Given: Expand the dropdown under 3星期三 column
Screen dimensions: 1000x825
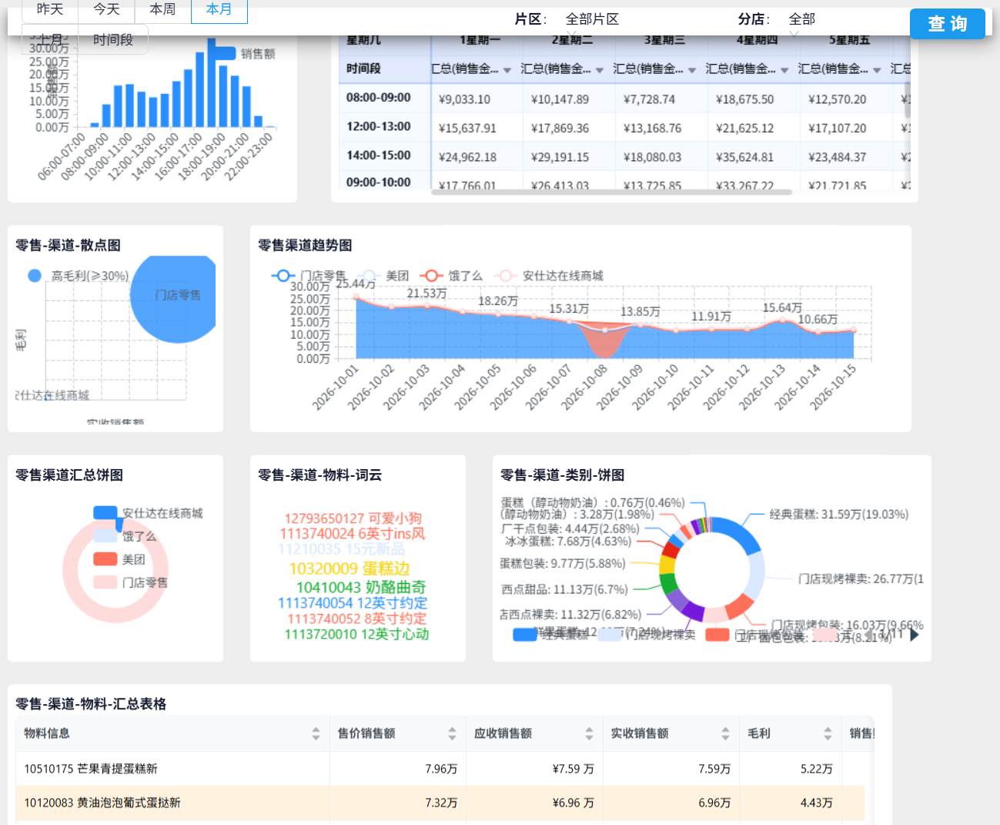Looking at the screenshot, I should (x=692, y=70).
